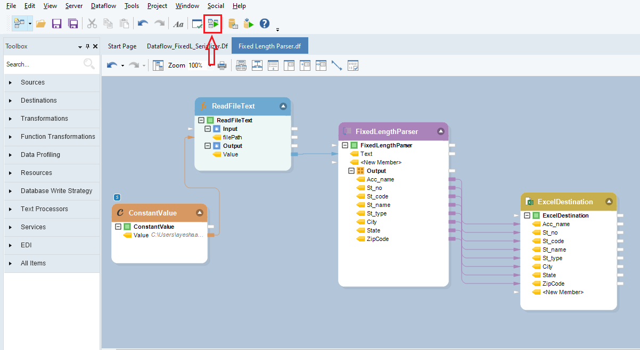The width and height of the screenshot is (640, 350).
Task: Open Help via the question mark icon
Action: 264,24
